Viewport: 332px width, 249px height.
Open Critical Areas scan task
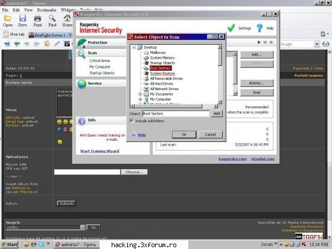pos(100,61)
